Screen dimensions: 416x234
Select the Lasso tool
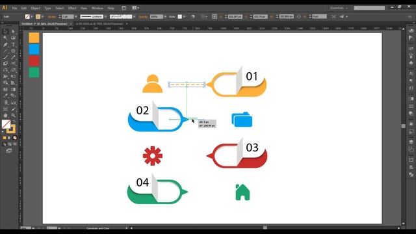click(x=13, y=38)
